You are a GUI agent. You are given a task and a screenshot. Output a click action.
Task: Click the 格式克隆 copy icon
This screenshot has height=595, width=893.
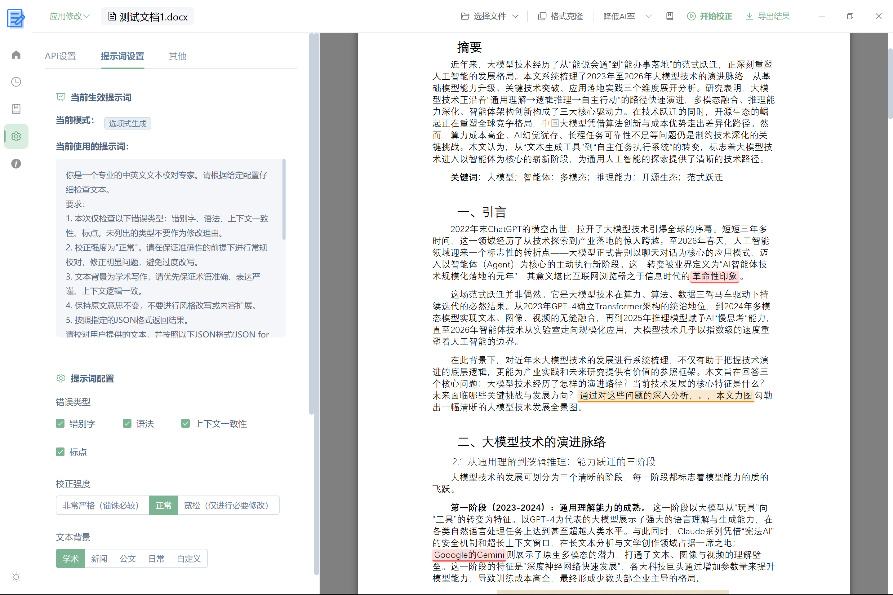pos(542,16)
